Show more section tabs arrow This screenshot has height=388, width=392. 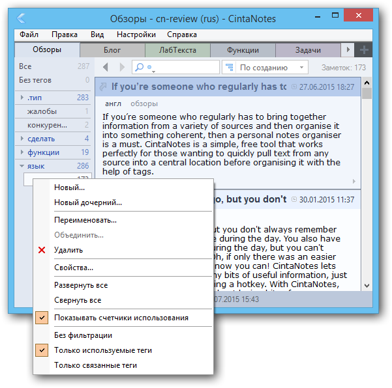348,50
